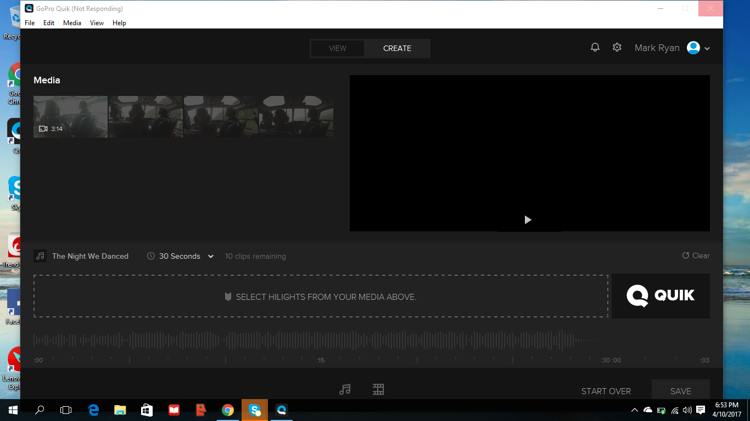Click the :15 marker on the audio waveform timeline
This screenshot has height=421, width=750.
click(x=321, y=360)
